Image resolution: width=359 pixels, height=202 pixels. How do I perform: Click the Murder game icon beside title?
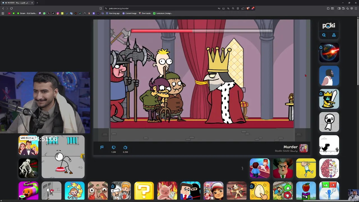coord(303,148)
